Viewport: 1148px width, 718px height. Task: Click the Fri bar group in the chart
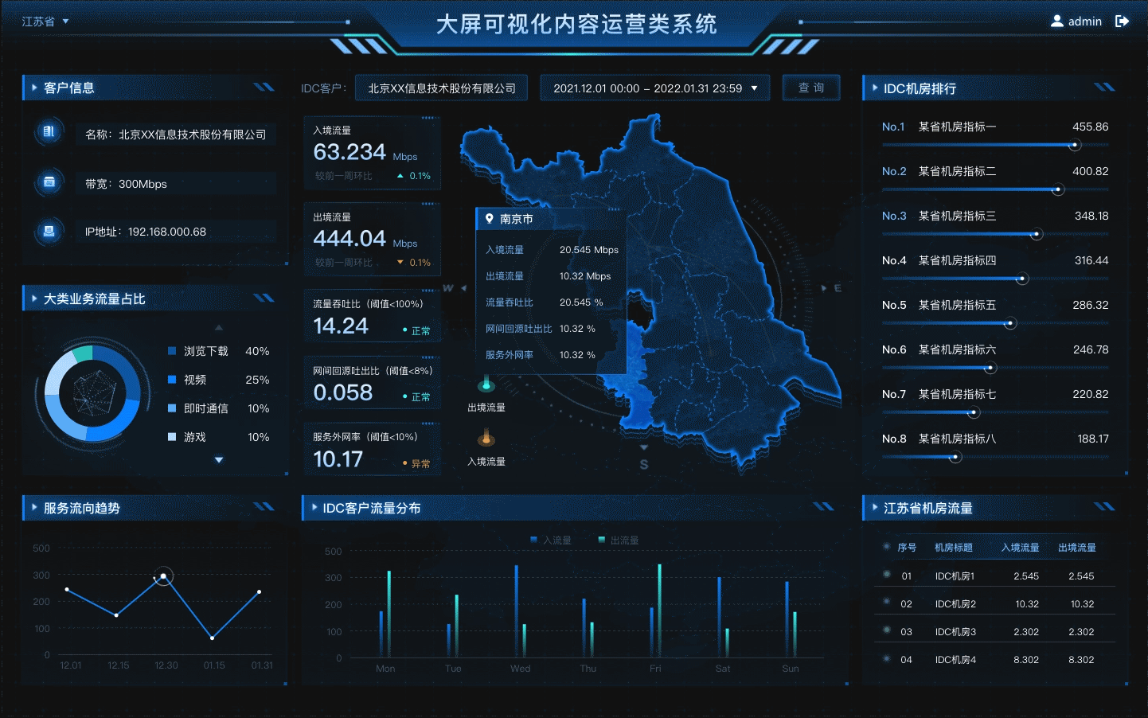pyautogui.click(x=655, y=610)
